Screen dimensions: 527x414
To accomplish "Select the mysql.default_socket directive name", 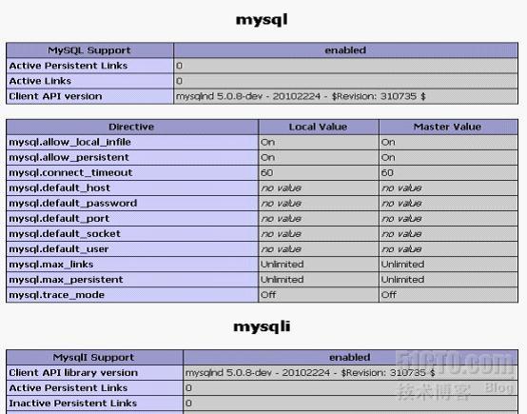I will [65, 234].
